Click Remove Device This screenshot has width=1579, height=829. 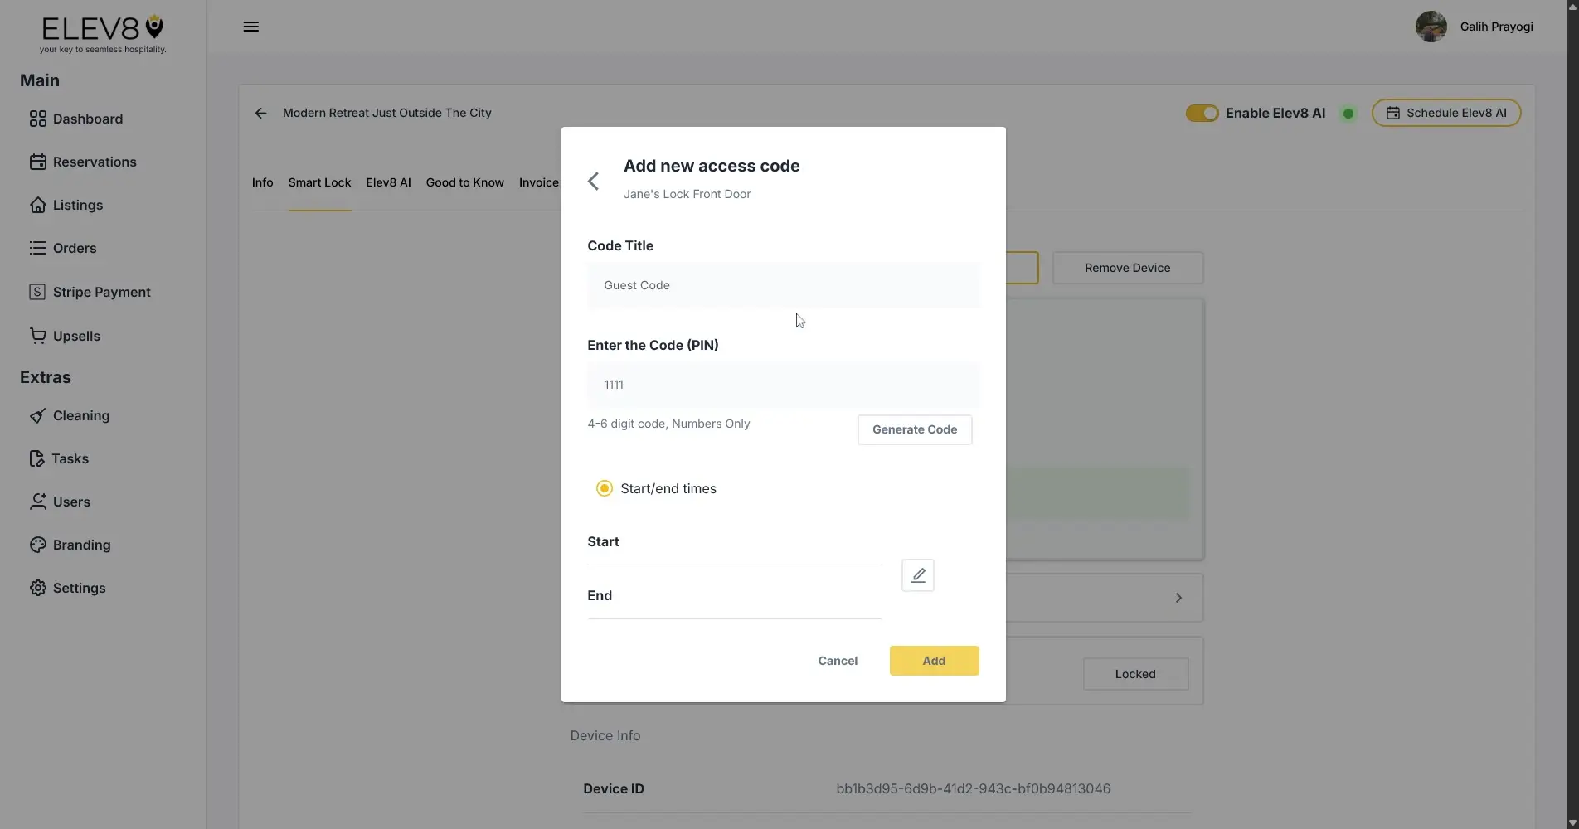coord(1126,268)
